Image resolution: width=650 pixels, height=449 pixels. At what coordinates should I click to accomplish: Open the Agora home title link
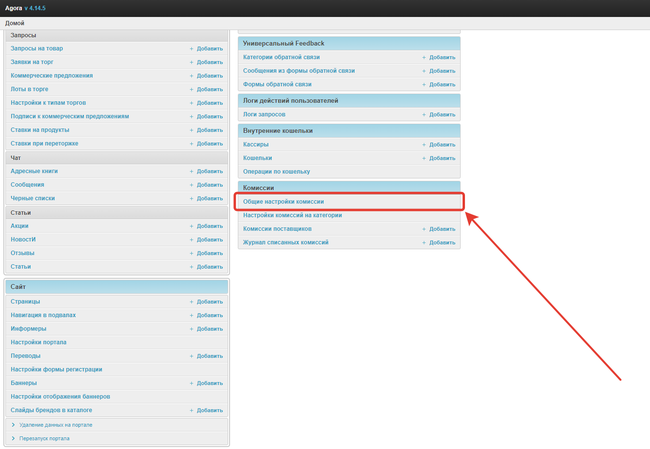(14, 8)
